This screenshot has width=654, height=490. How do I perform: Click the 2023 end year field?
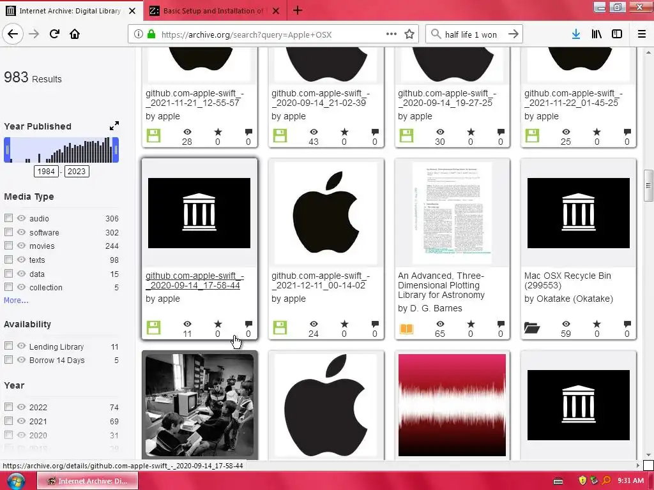pyautogui.click(x=77, y=171)
